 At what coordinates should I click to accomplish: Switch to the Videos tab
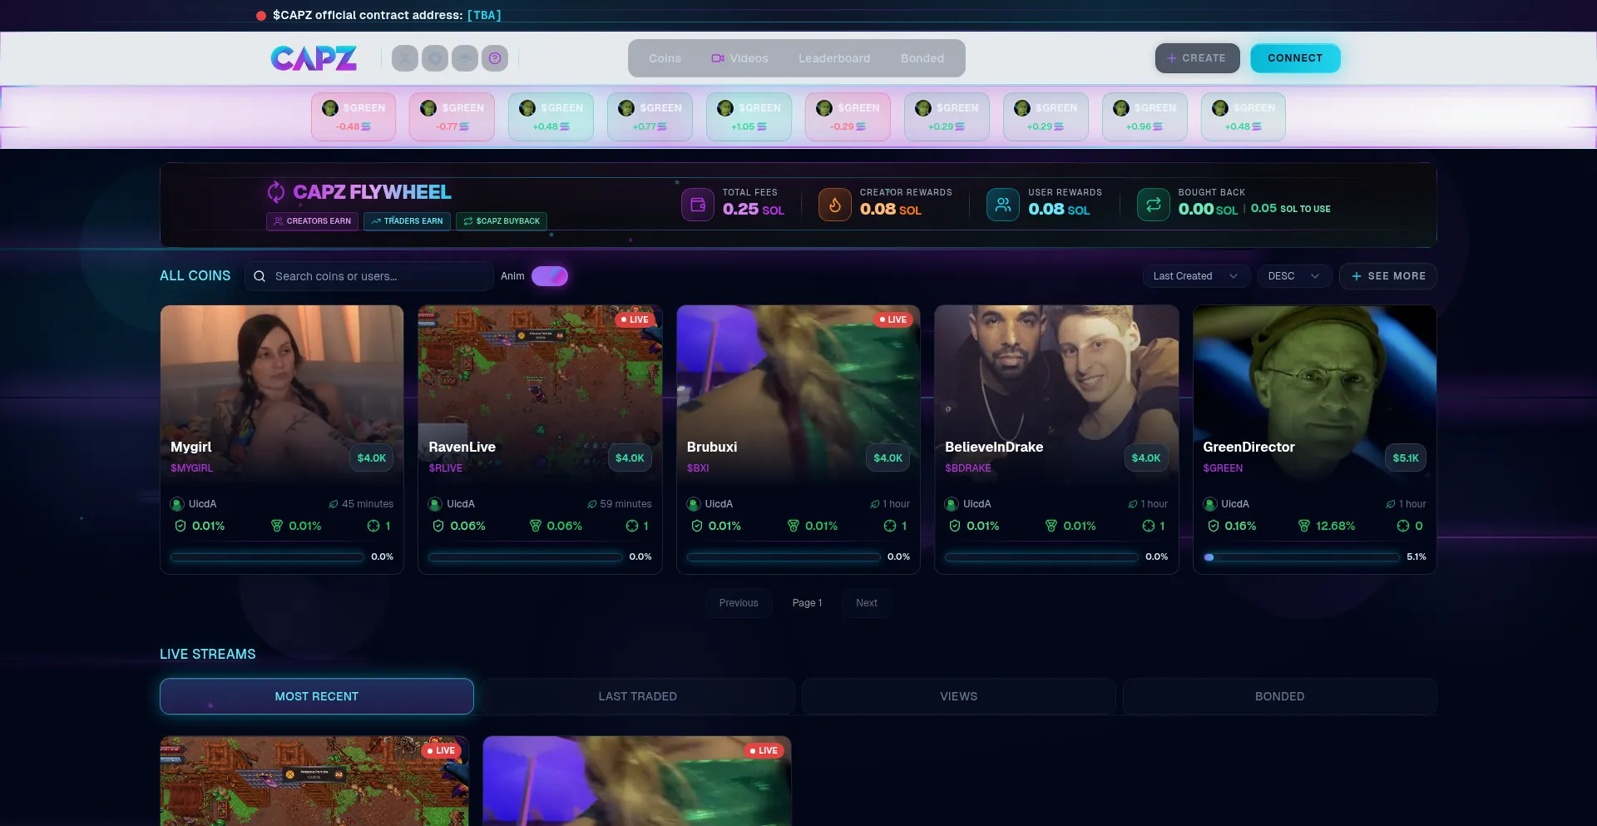pyautogui.click(x=739, y=58)
